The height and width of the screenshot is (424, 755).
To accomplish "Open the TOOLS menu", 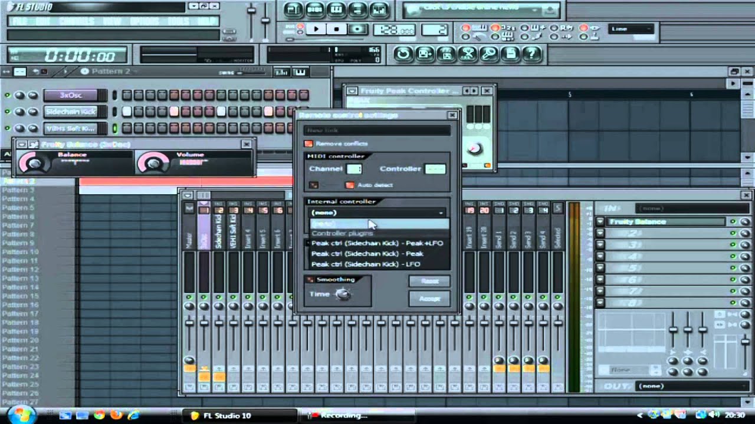I will click(x=178, y=21).
